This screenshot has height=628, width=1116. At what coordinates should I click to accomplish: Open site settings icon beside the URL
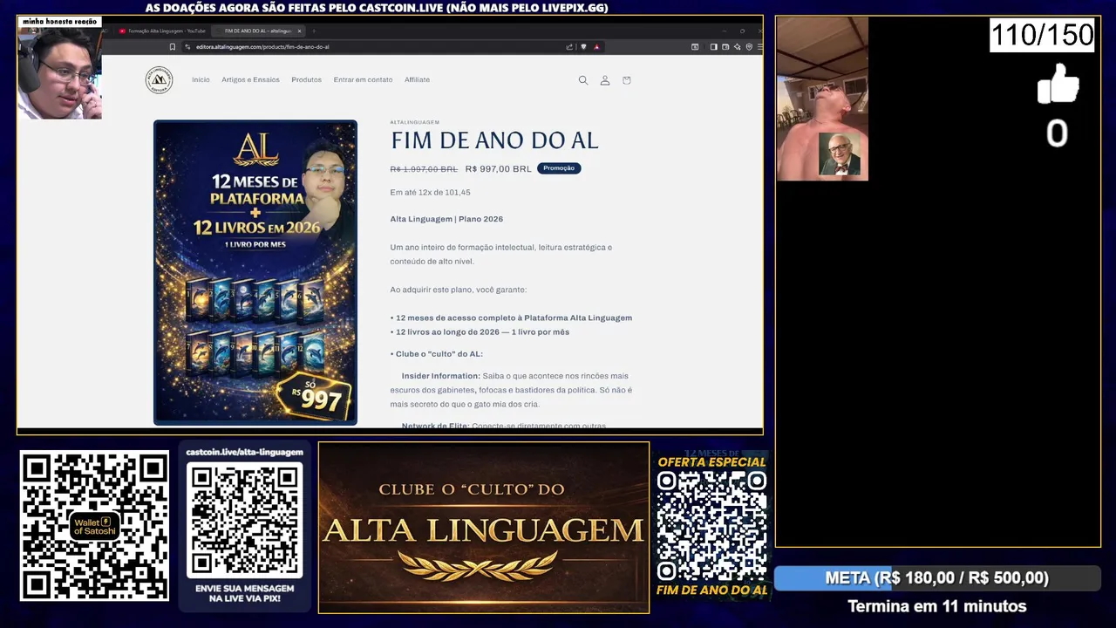[187, 46]
